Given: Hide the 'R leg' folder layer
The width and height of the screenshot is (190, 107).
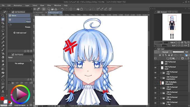Looking at the screenshot, I should pyautogui.click(x=155, y=98).
